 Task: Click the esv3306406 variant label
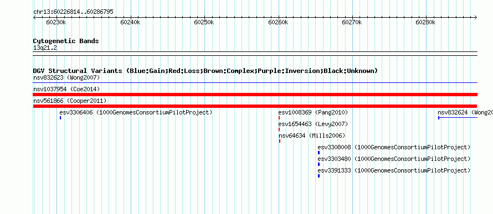click(x=136, y=112)
